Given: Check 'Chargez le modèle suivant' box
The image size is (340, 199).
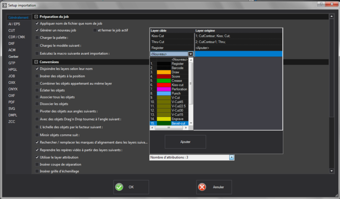Looking at the screenshot, I should click(37, 46).
